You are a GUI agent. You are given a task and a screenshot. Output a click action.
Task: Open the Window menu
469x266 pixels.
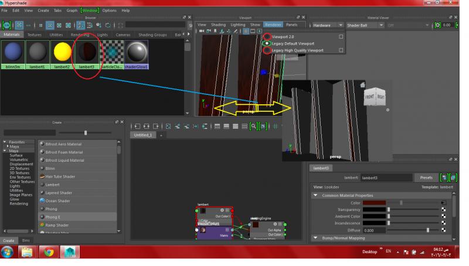click(x=90, y=11)
